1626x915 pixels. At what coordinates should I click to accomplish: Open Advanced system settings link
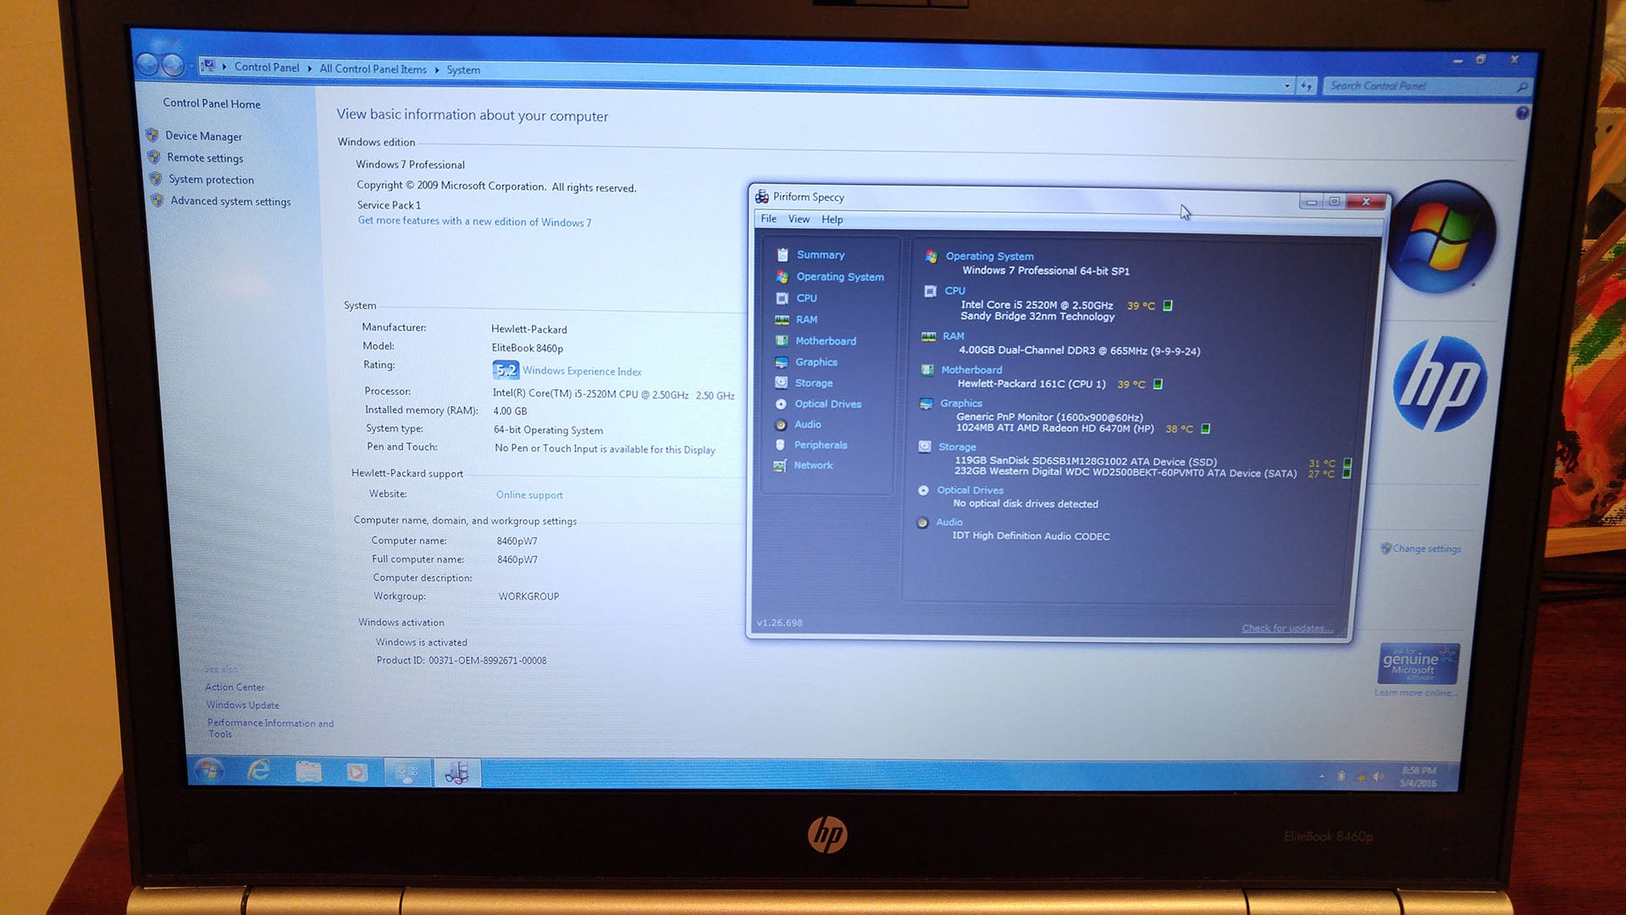point(230,202)
